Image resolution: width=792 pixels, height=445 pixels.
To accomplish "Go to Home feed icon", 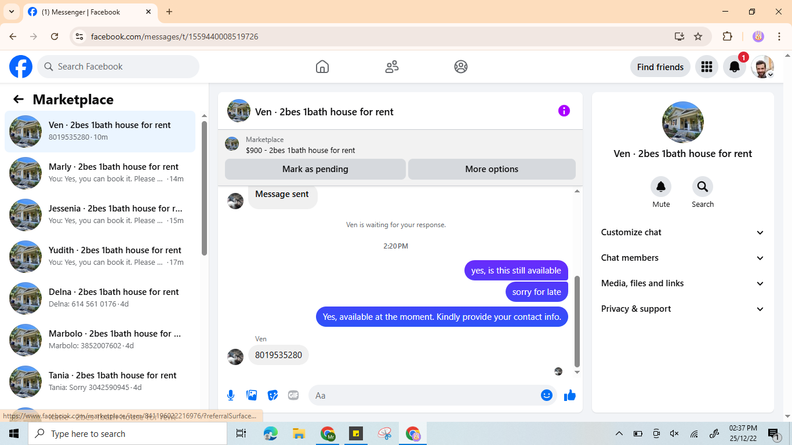I will 322,67.
